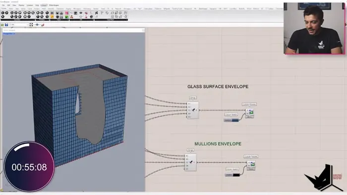
Task: Pick the funnel-shaped icon in the last ribbon group
Action: coord(102,13)
